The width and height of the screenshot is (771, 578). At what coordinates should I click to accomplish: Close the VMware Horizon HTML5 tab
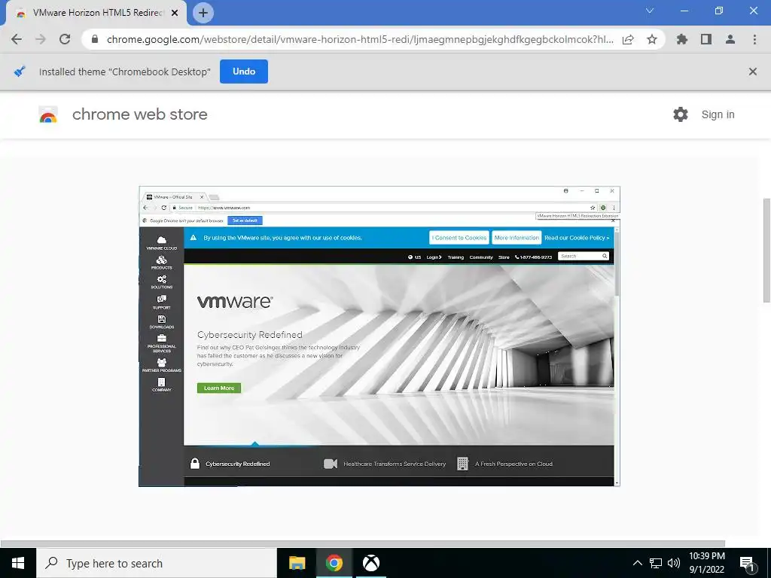tap(175, 13)
